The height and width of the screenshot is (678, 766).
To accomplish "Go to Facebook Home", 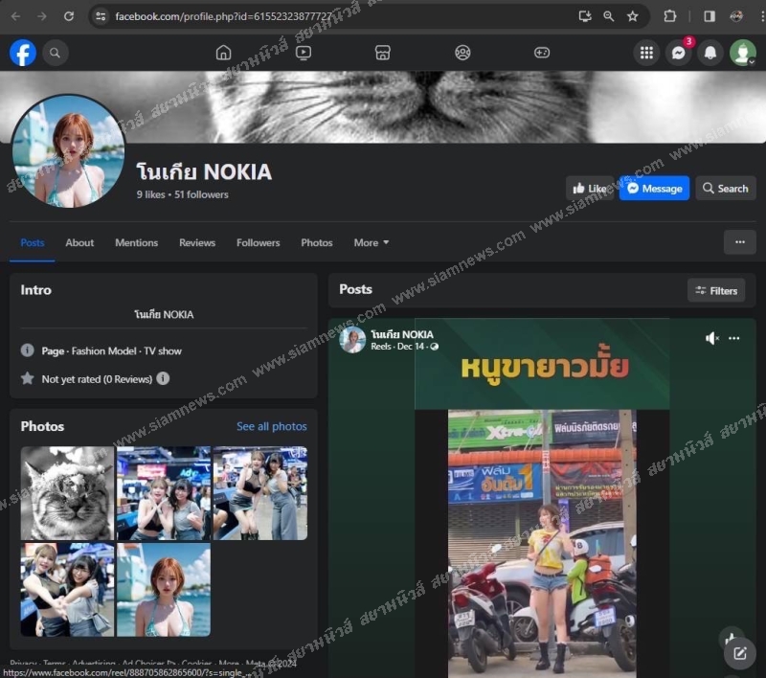I will (223, 53).
